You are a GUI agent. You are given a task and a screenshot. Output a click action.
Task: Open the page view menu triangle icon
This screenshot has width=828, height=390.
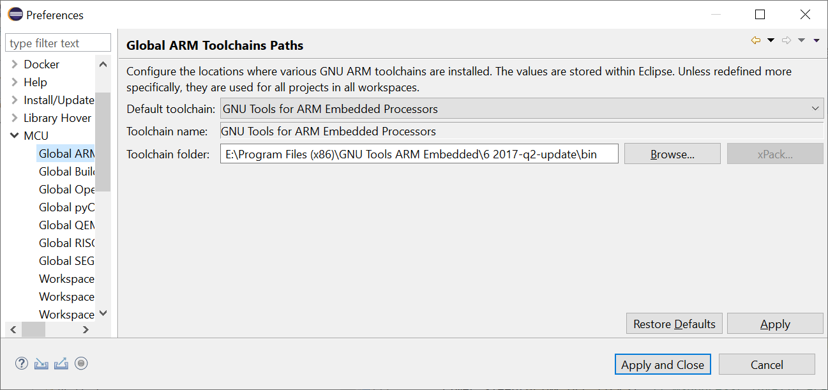click(x=817, y=41)
